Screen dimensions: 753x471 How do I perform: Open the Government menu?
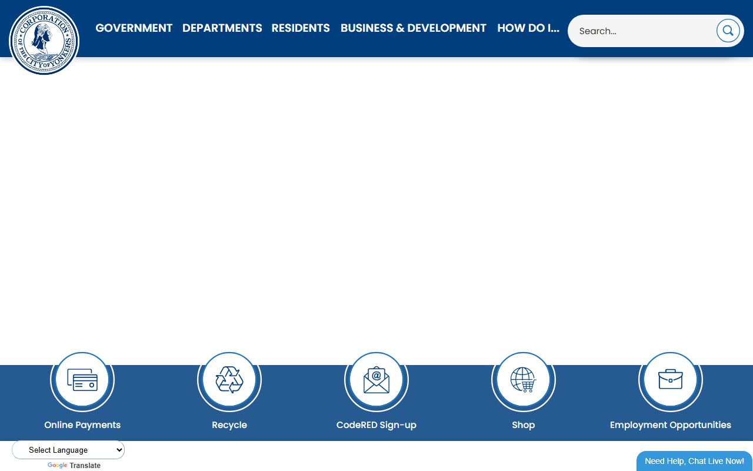[134, 28]
